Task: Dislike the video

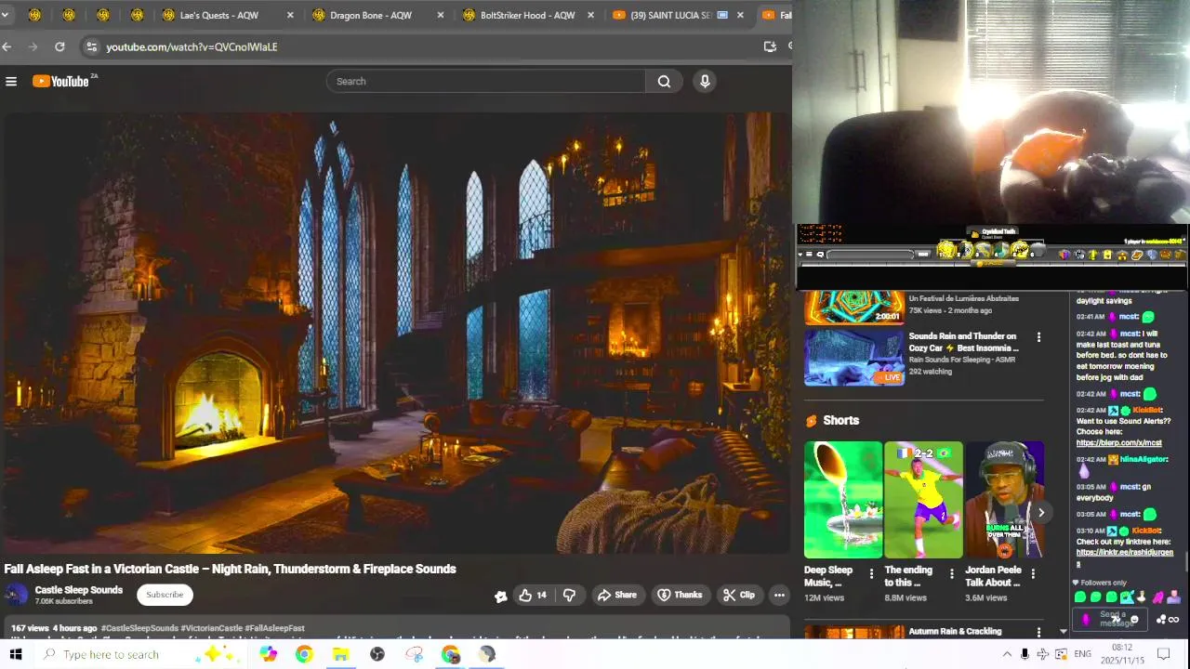Action: 569,595
